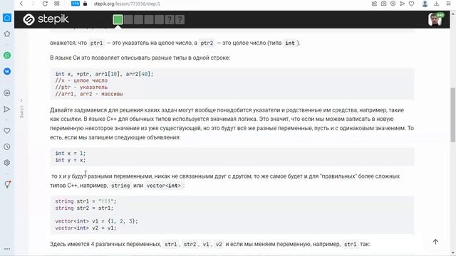Click the comment '//arr1, arr2 - массивы'
456x256 pixels.
tap(89, 94)
